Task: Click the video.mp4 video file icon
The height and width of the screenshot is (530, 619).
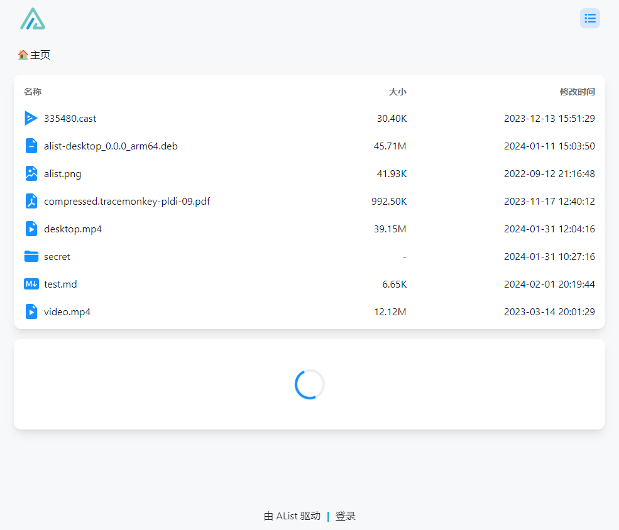Action: (x=31, y=311)
